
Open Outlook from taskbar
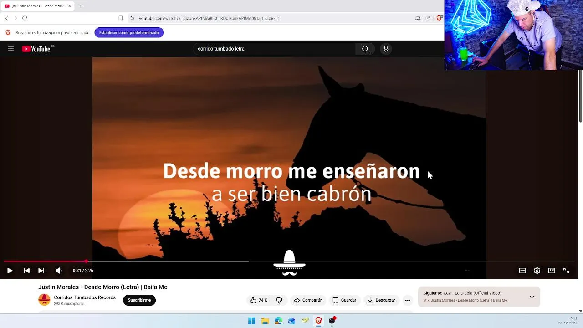tap(291, 321)
